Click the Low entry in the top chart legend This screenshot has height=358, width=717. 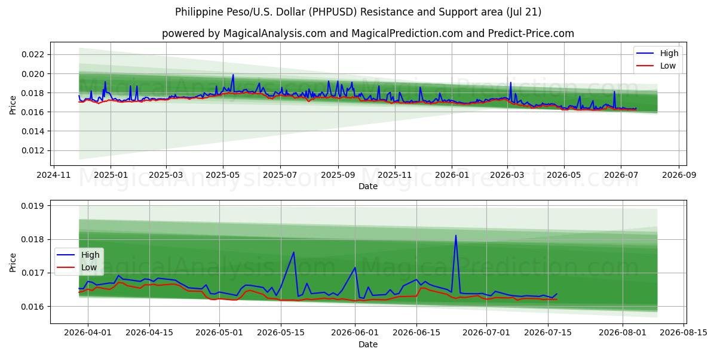tap(657, 66)
